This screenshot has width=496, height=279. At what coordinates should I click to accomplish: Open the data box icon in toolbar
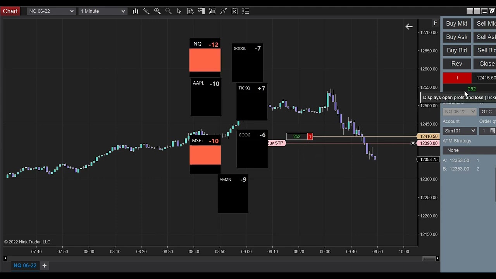click(x=190, y=11)
